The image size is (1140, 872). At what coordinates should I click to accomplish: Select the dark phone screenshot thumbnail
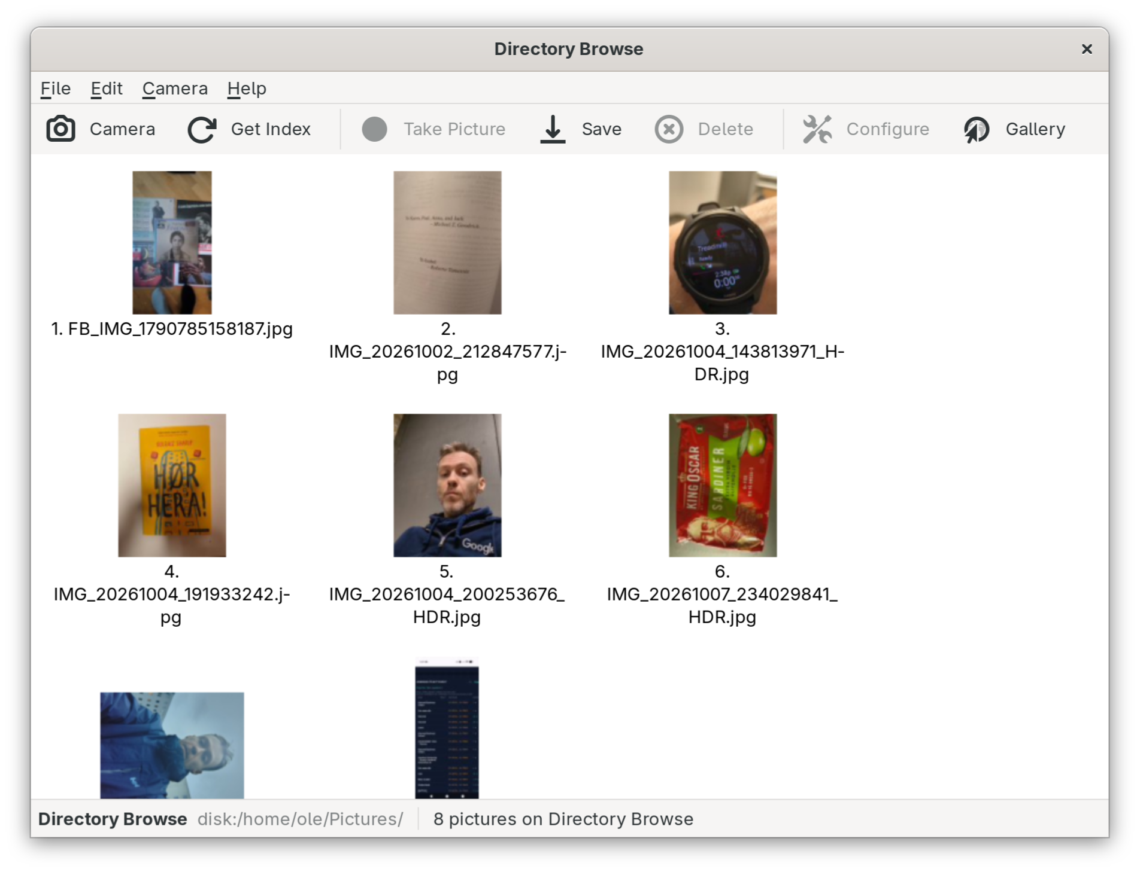tap(447, 728)
